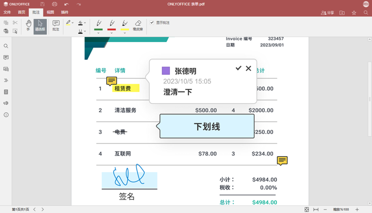This screenshot has width=372, height=213.
Task: Select the Hand tool
Action: tap(28, 26)
